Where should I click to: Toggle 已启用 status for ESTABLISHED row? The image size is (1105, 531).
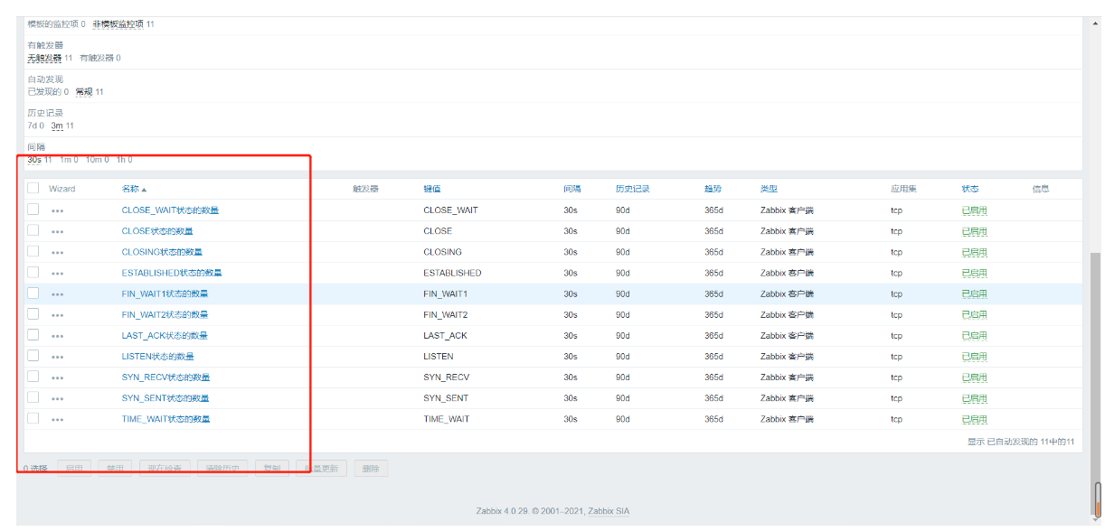click(975, 273)
